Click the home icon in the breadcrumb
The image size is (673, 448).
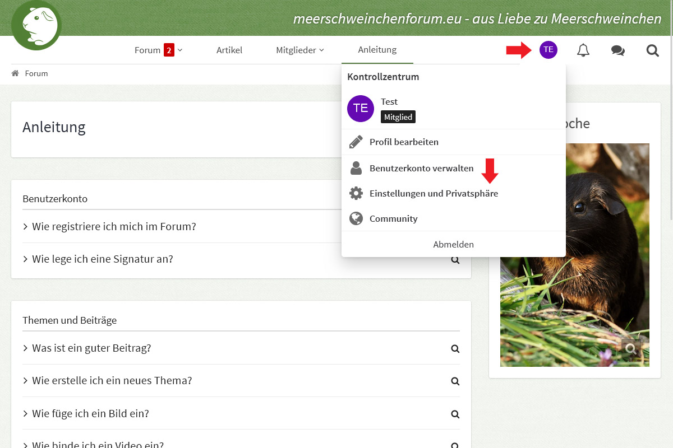[15, 73]
